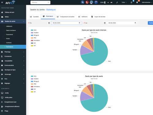Click the blue Statistiques breadcrumb link
The height and width of the screenshot is (115, 153).
click(51, 10)
